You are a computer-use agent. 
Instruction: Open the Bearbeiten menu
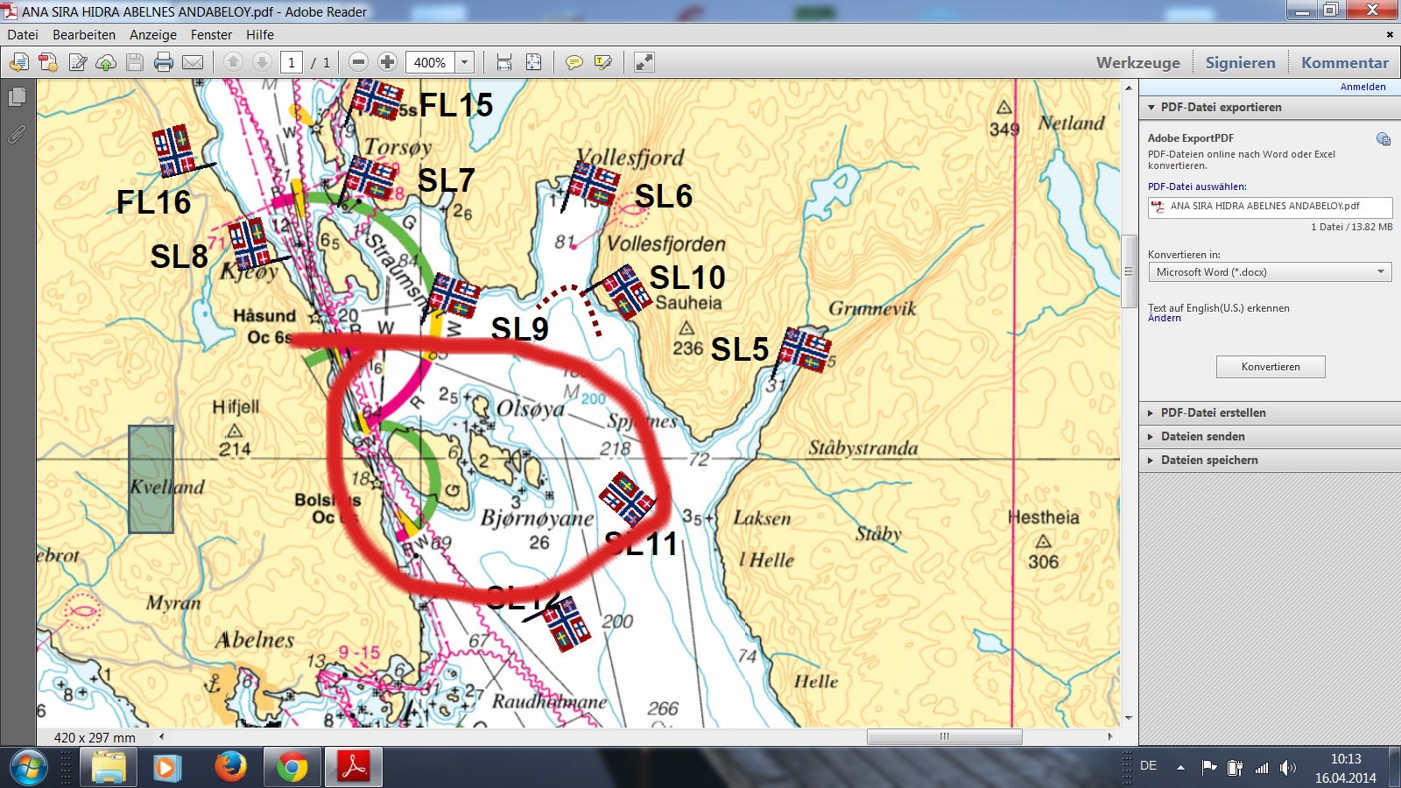[x=84, y=35]
